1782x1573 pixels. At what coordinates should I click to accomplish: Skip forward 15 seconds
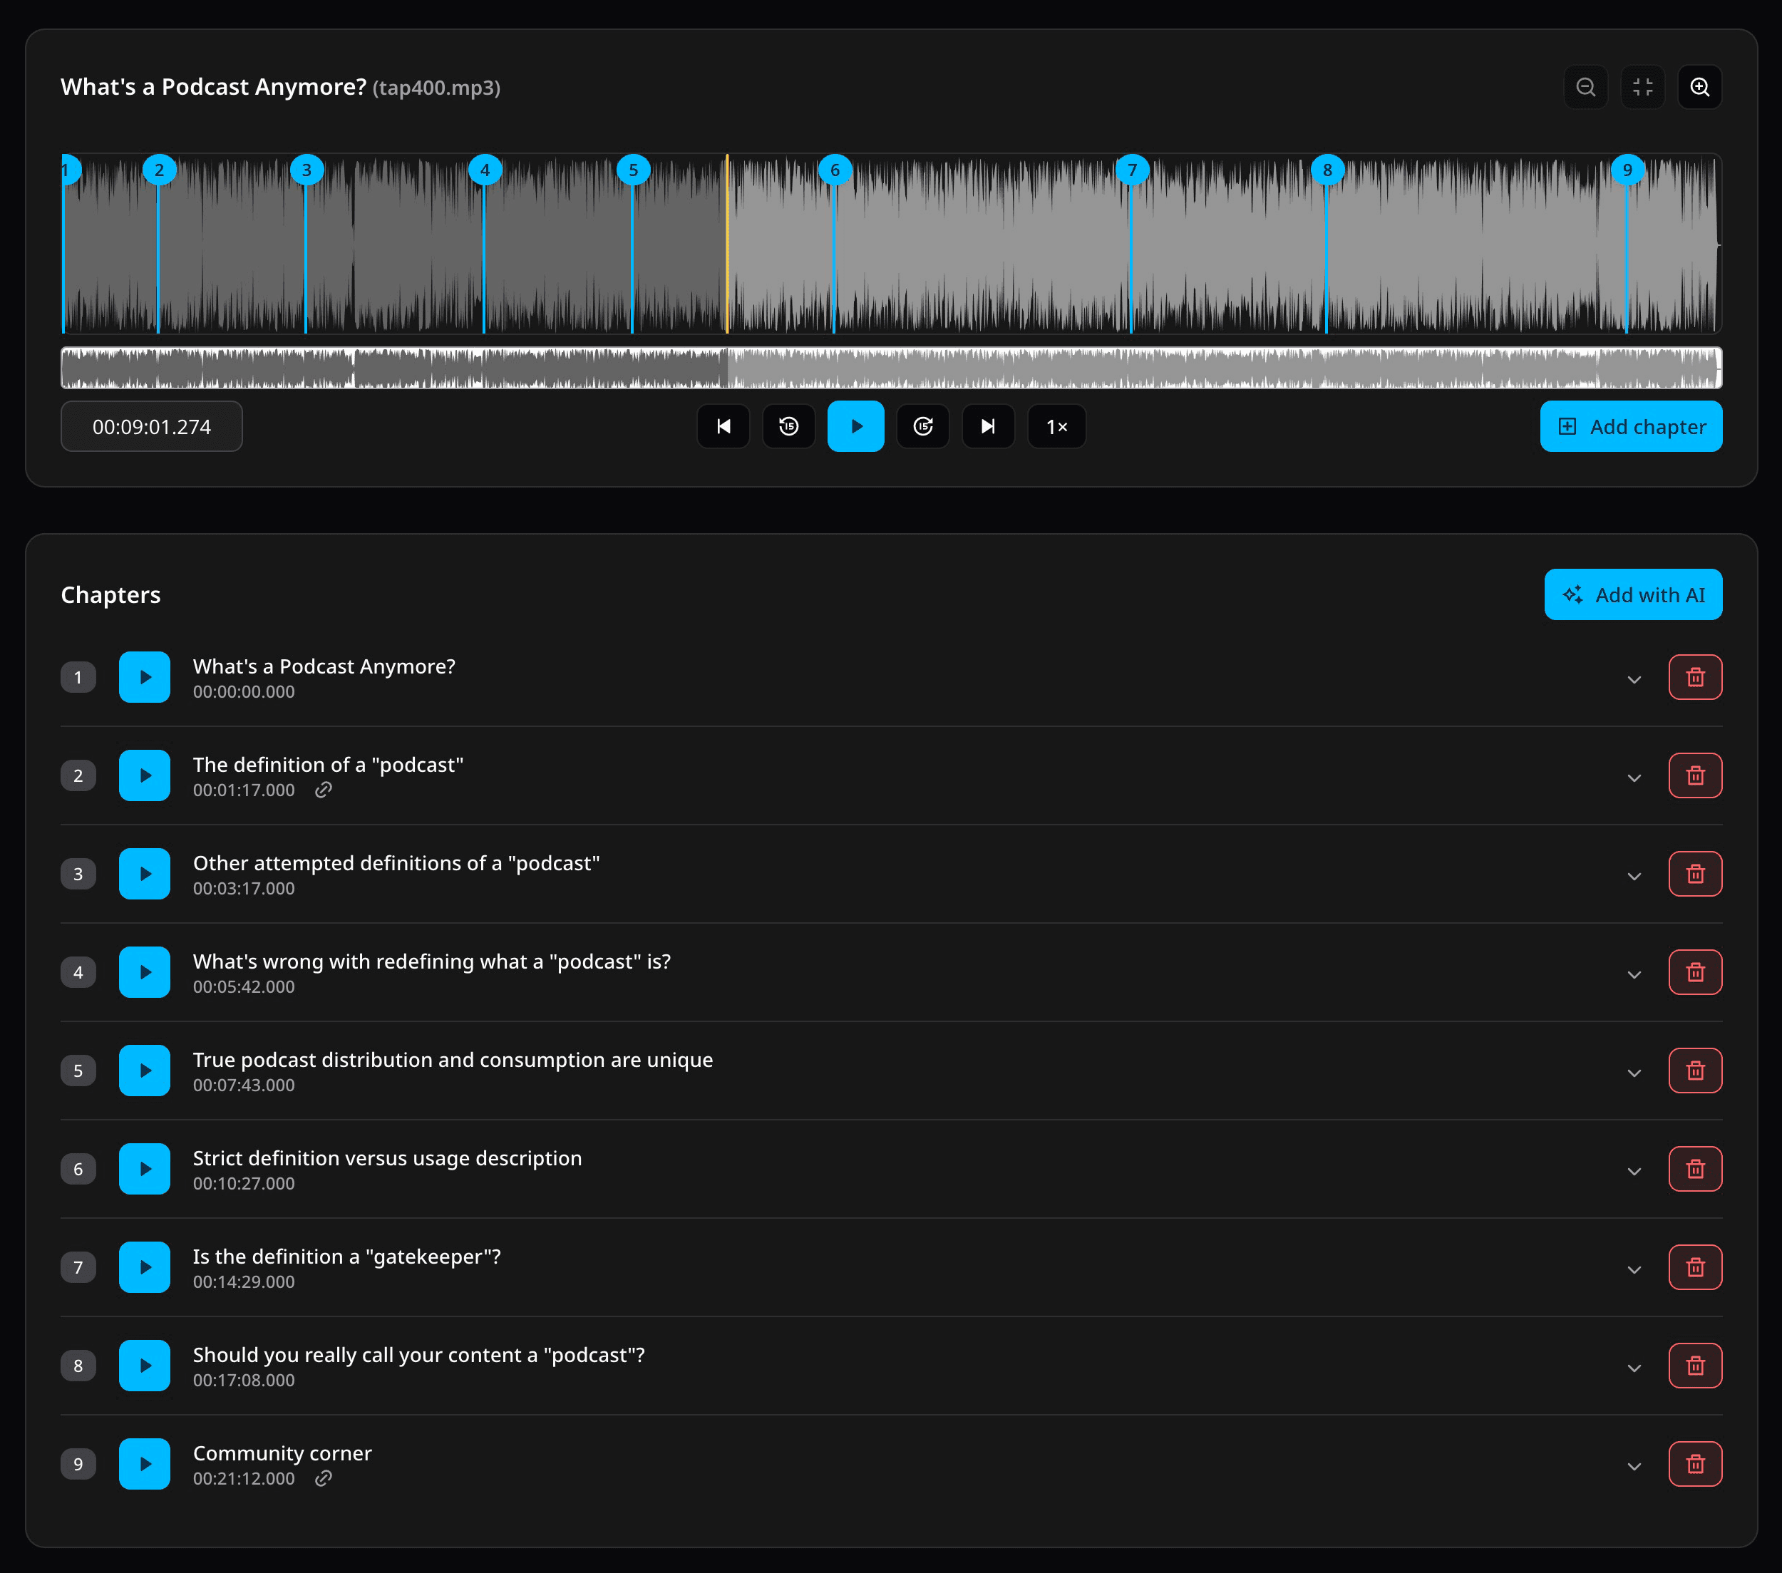click(x=922, y=426)
